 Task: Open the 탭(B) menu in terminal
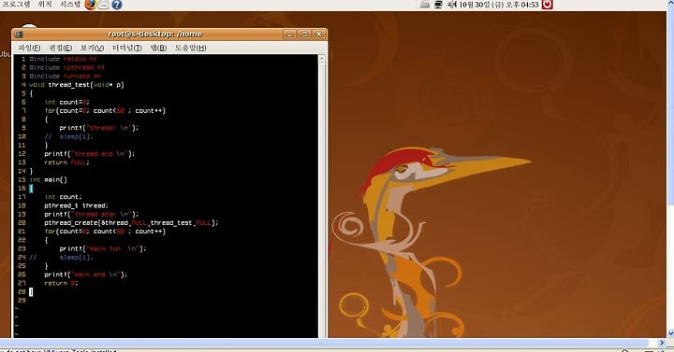pyautogui.click(x=158, y=48)
